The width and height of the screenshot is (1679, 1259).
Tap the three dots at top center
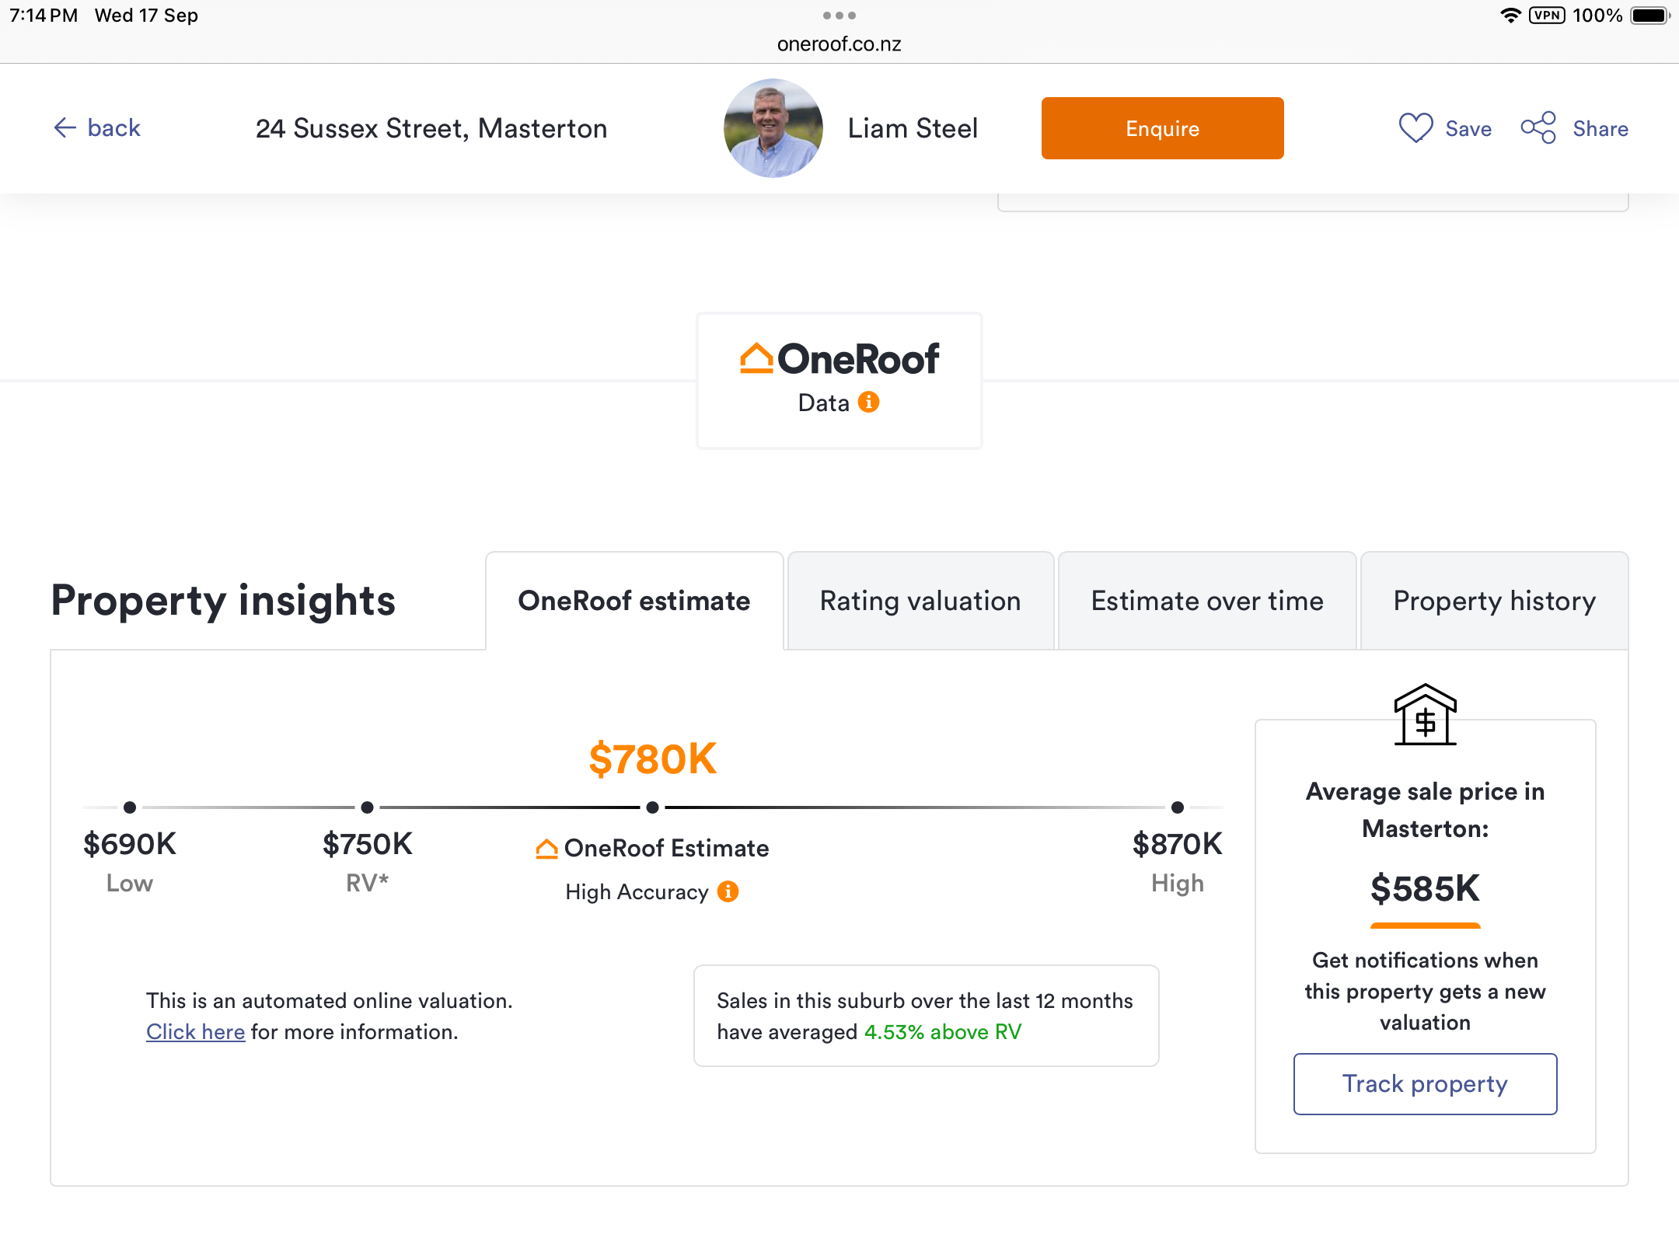(839, 16)
